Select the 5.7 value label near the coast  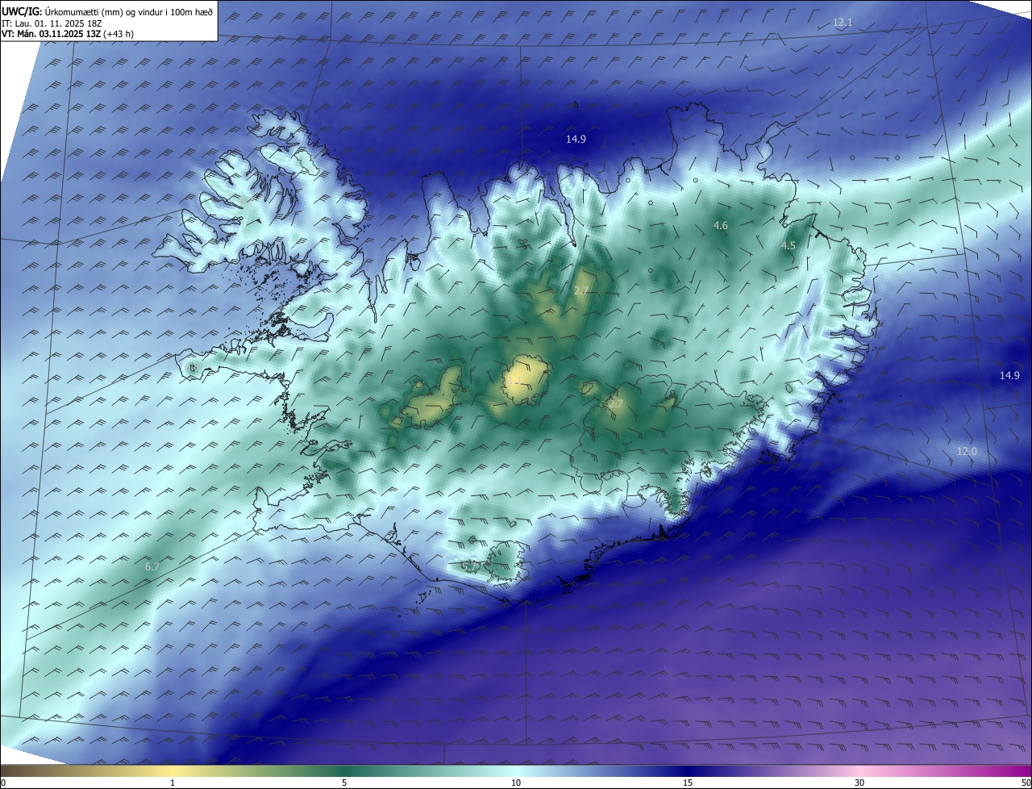click(x=469, y=566)
